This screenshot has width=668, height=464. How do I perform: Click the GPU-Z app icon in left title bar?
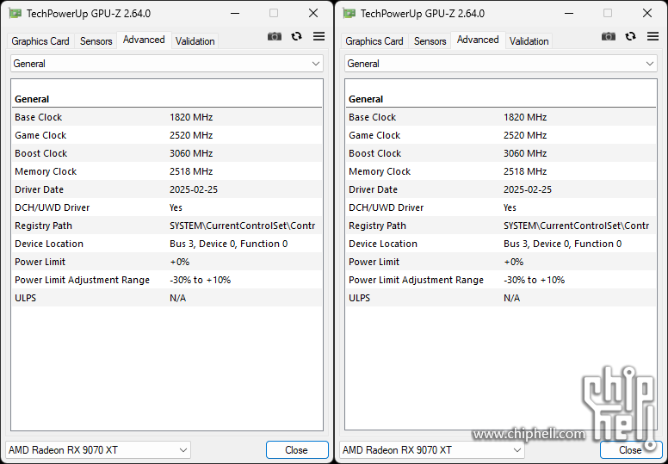pos(15,14)
